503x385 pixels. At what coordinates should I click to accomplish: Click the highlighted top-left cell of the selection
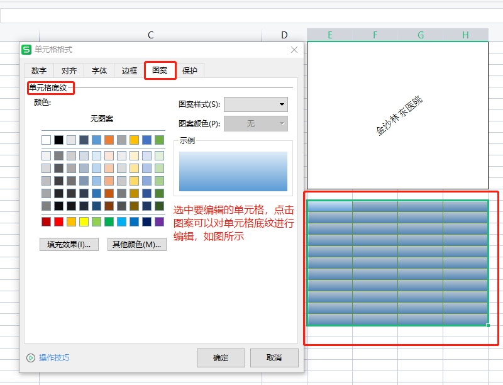pos(329,206)
